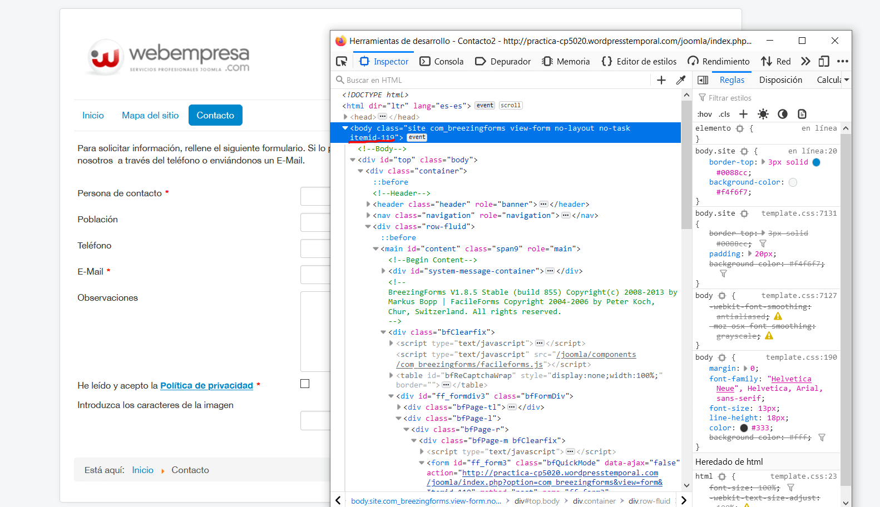The image size is (880, 507).
Task: Click warning icon next to grayscale
Action: (769, 336)
